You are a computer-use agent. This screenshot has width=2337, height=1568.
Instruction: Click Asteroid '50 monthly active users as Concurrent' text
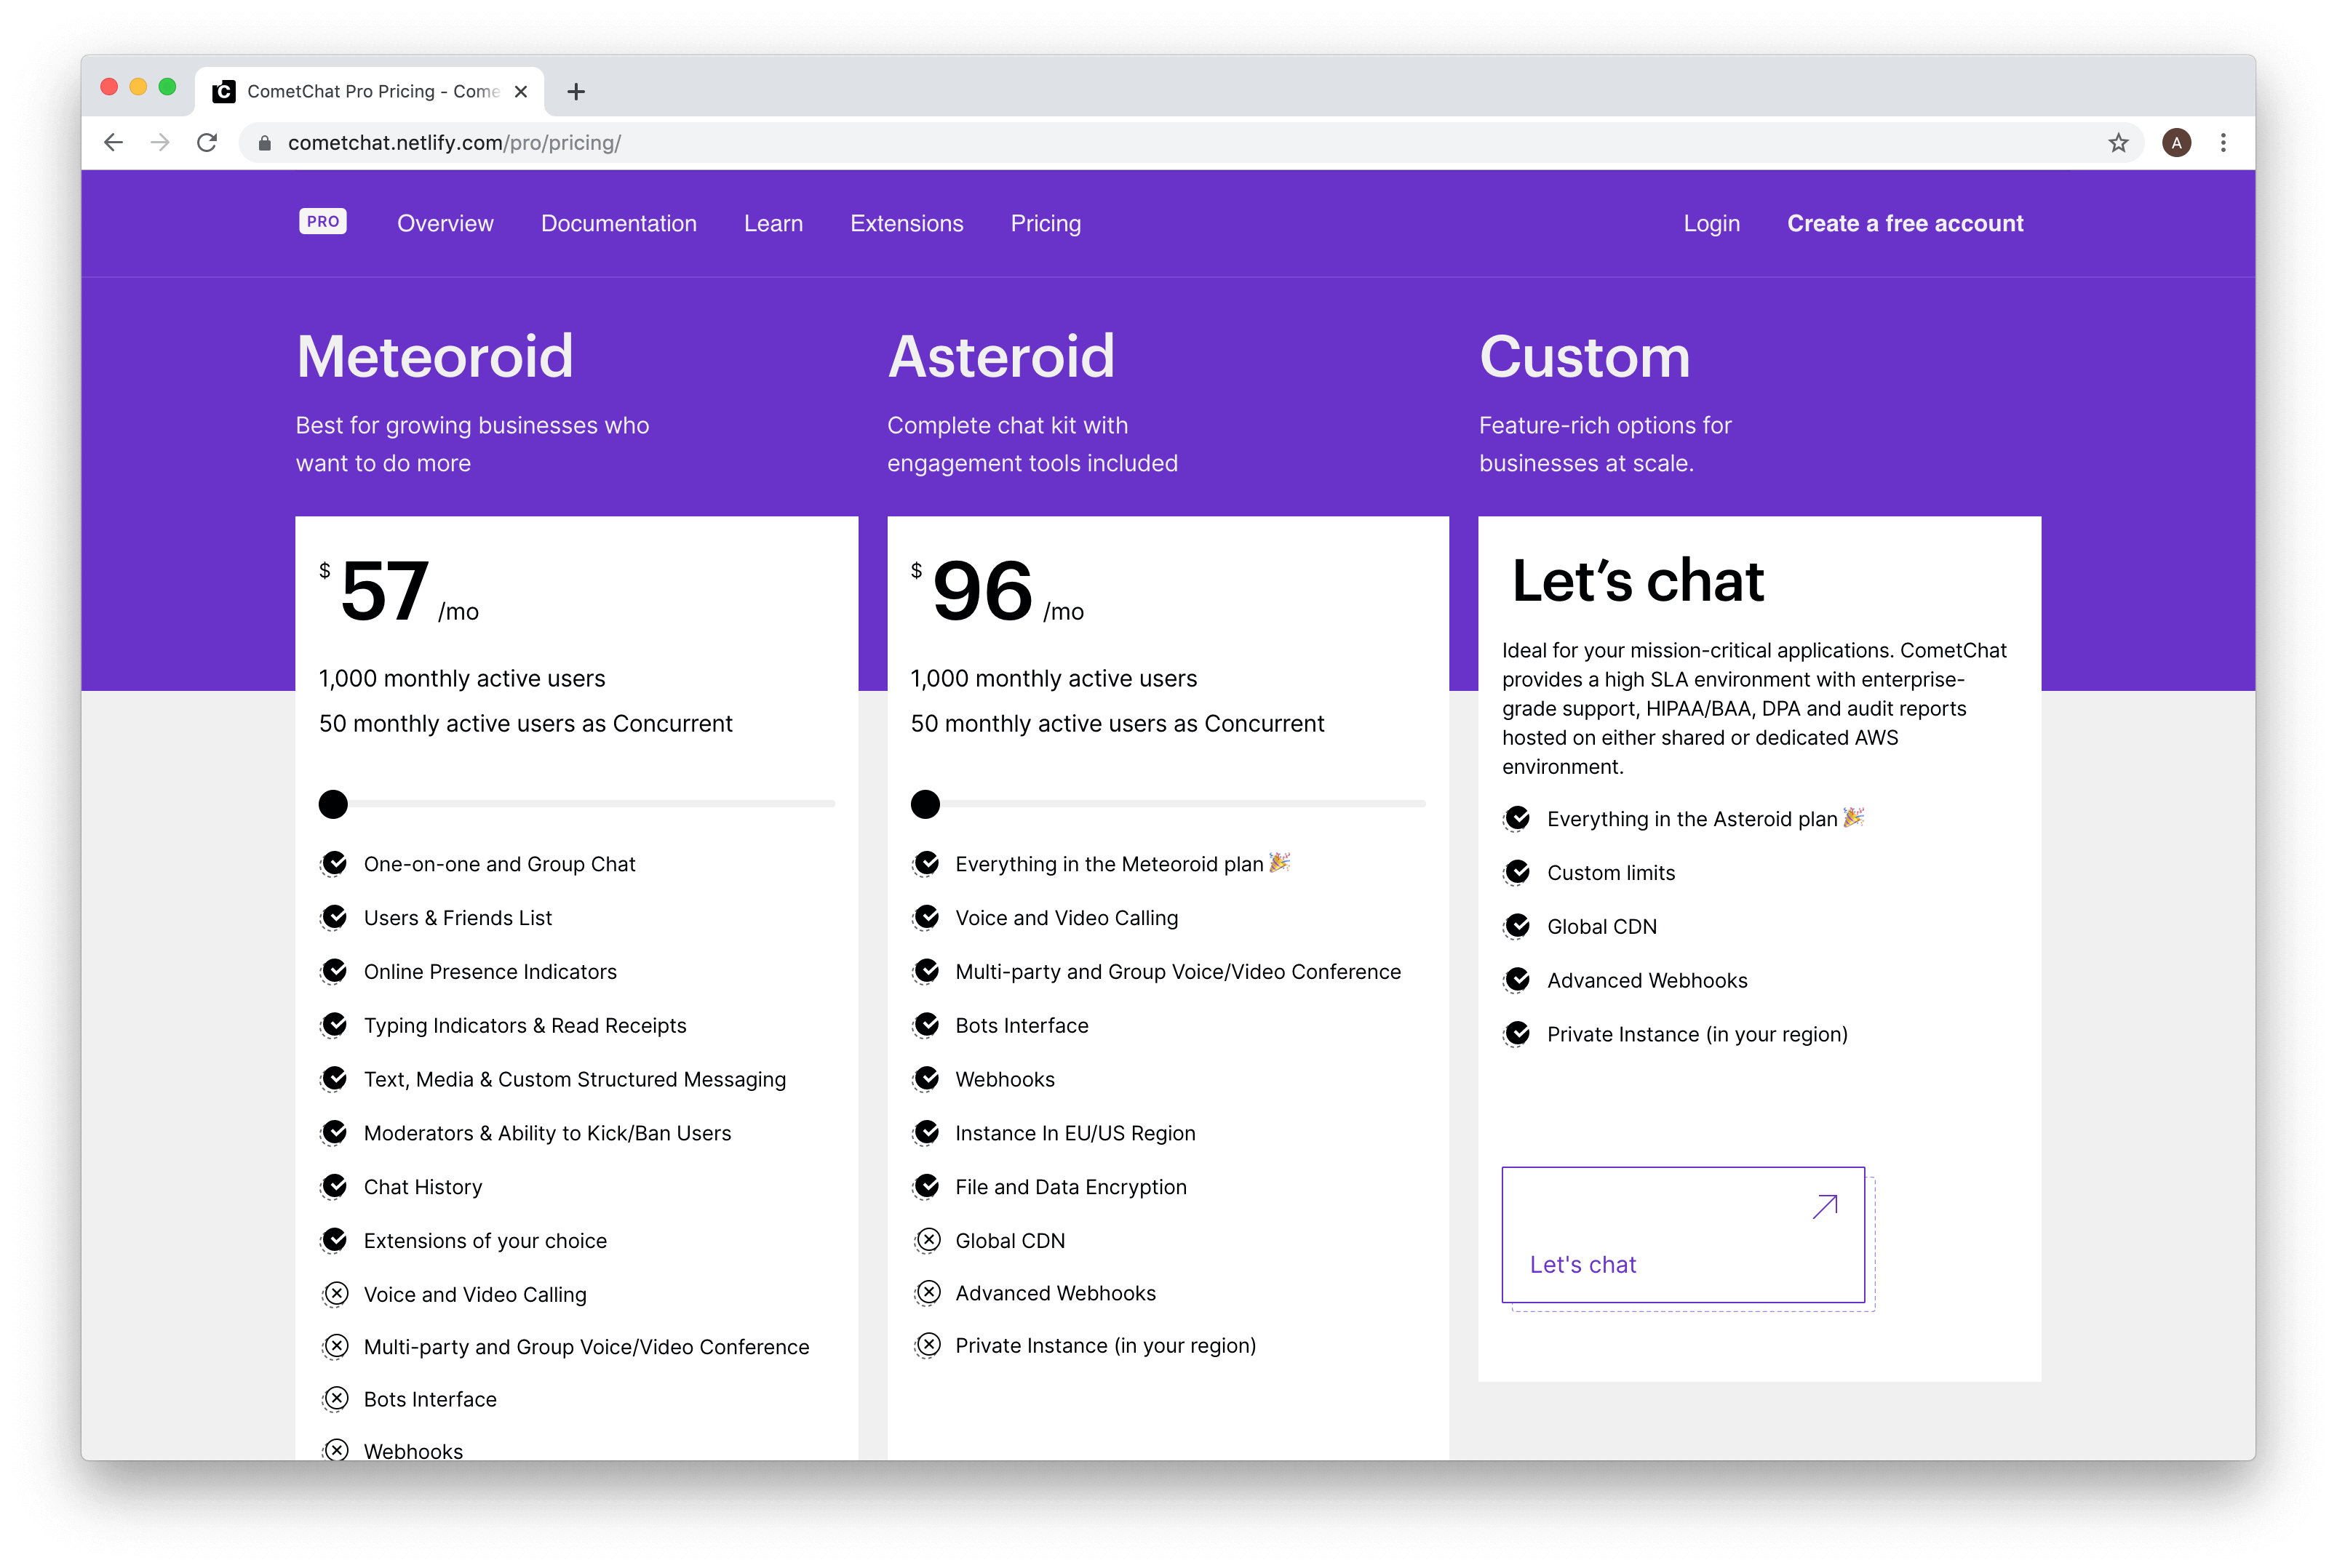point(1116,723)
